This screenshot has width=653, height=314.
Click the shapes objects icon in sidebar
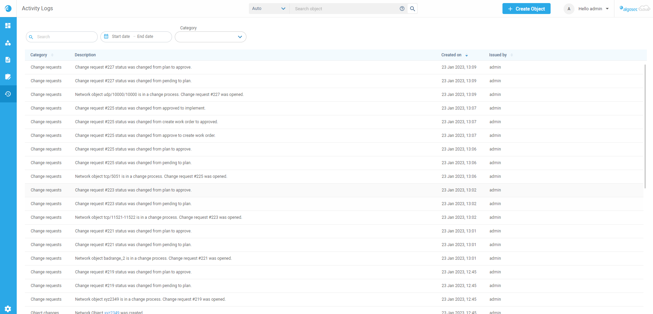(x=8, y=43)
